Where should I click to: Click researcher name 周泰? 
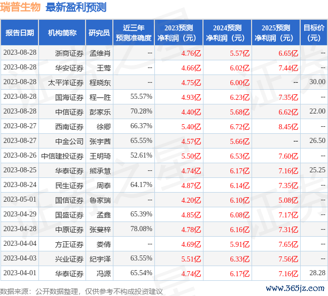(x=104, y=186)
